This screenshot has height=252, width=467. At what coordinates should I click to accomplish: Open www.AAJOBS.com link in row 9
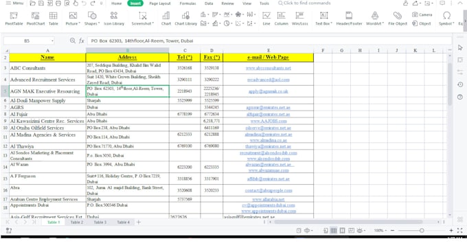(x=269, y=121)
